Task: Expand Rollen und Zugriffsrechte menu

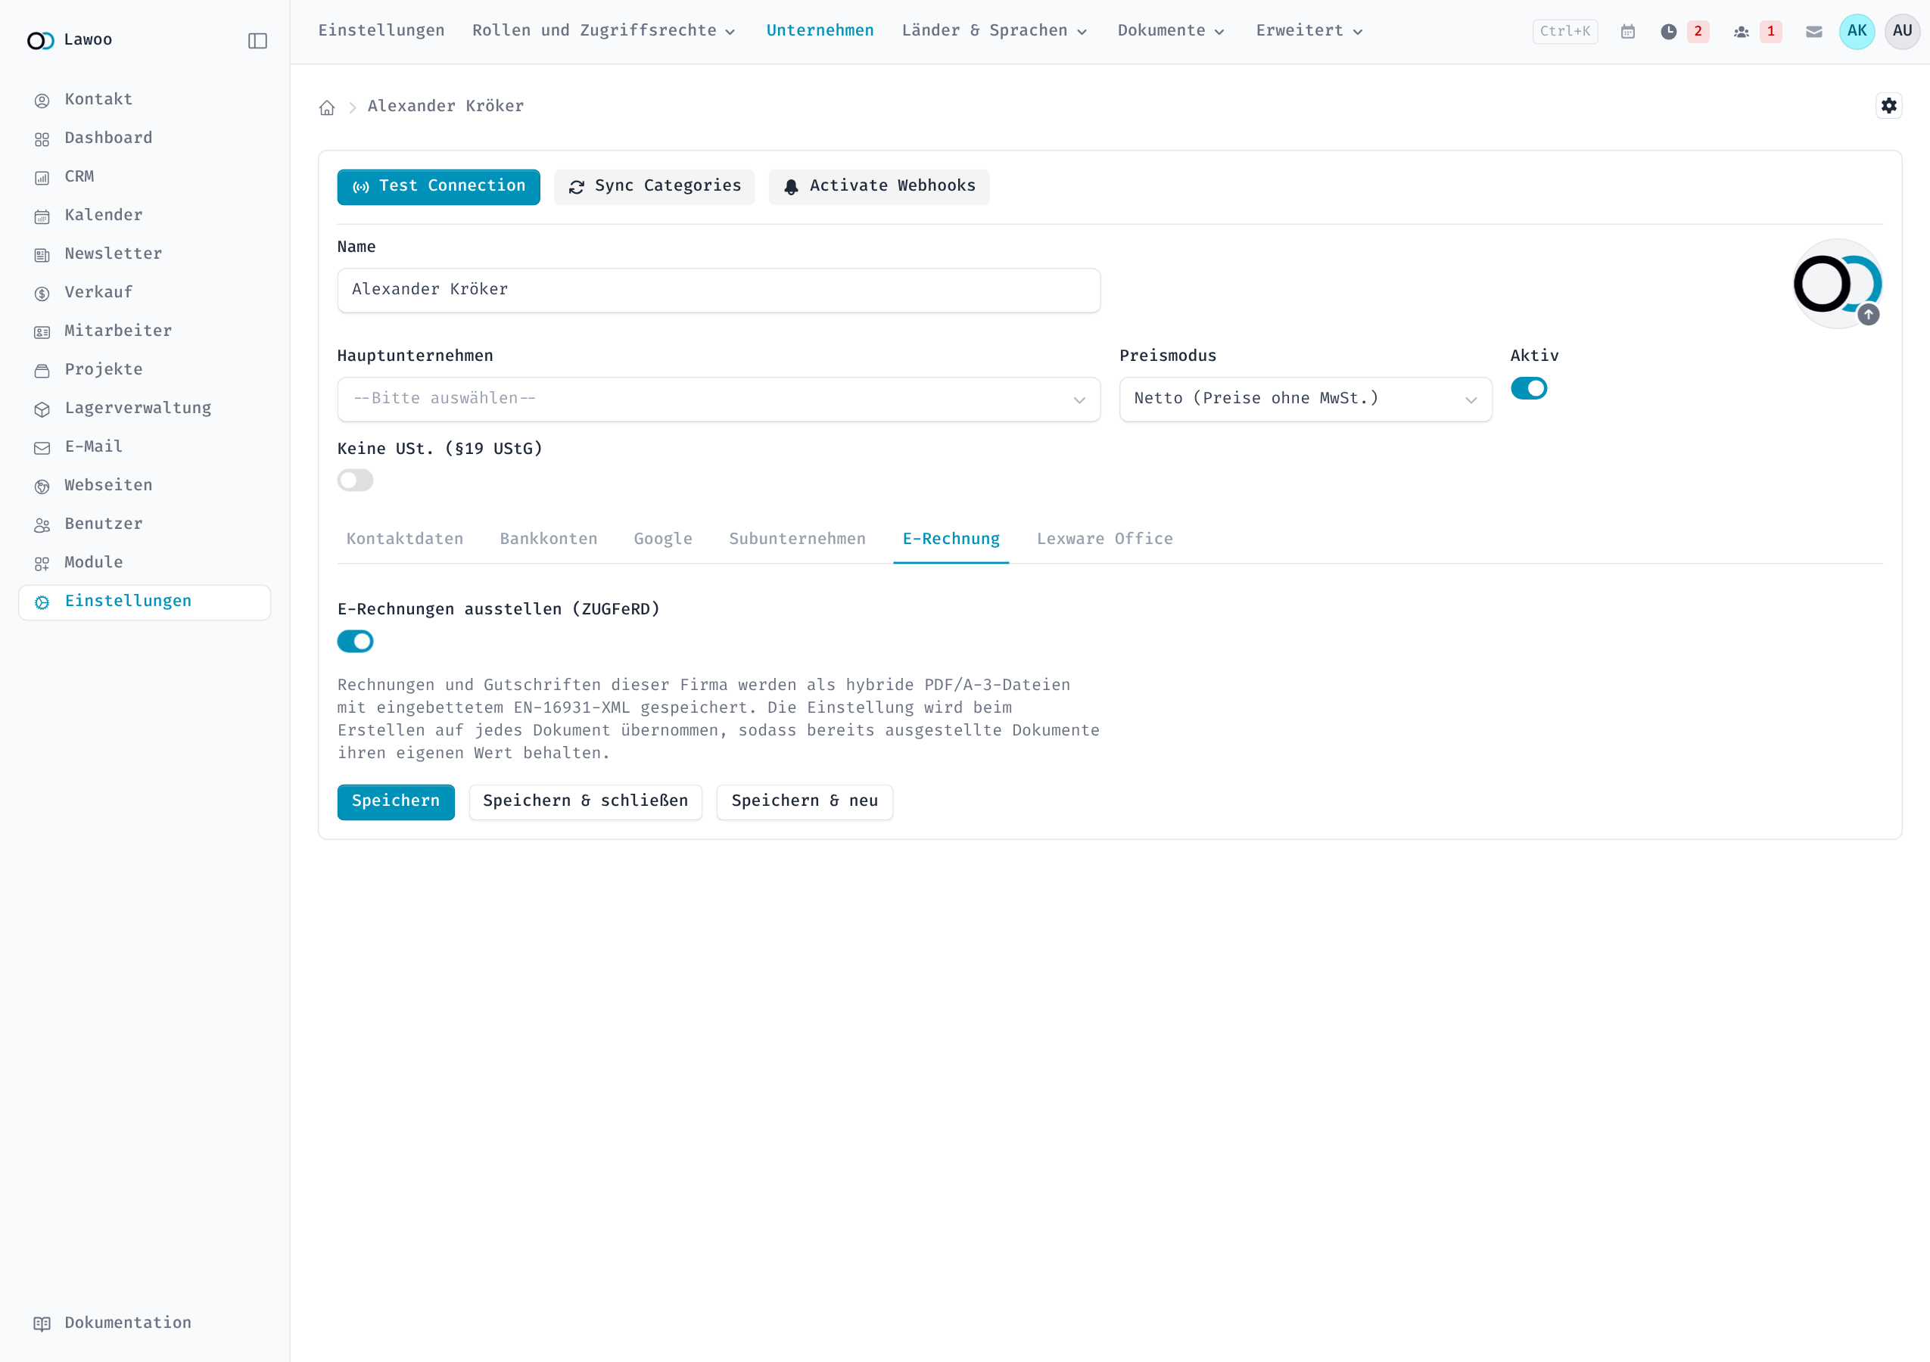Action: pyautogui.click(x=605, y=31)
